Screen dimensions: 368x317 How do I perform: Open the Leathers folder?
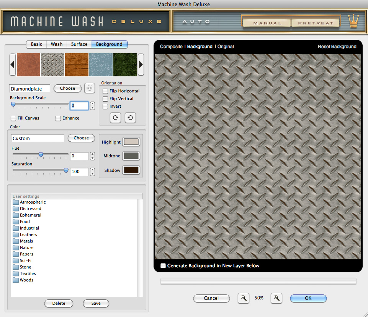coord(25,235)
